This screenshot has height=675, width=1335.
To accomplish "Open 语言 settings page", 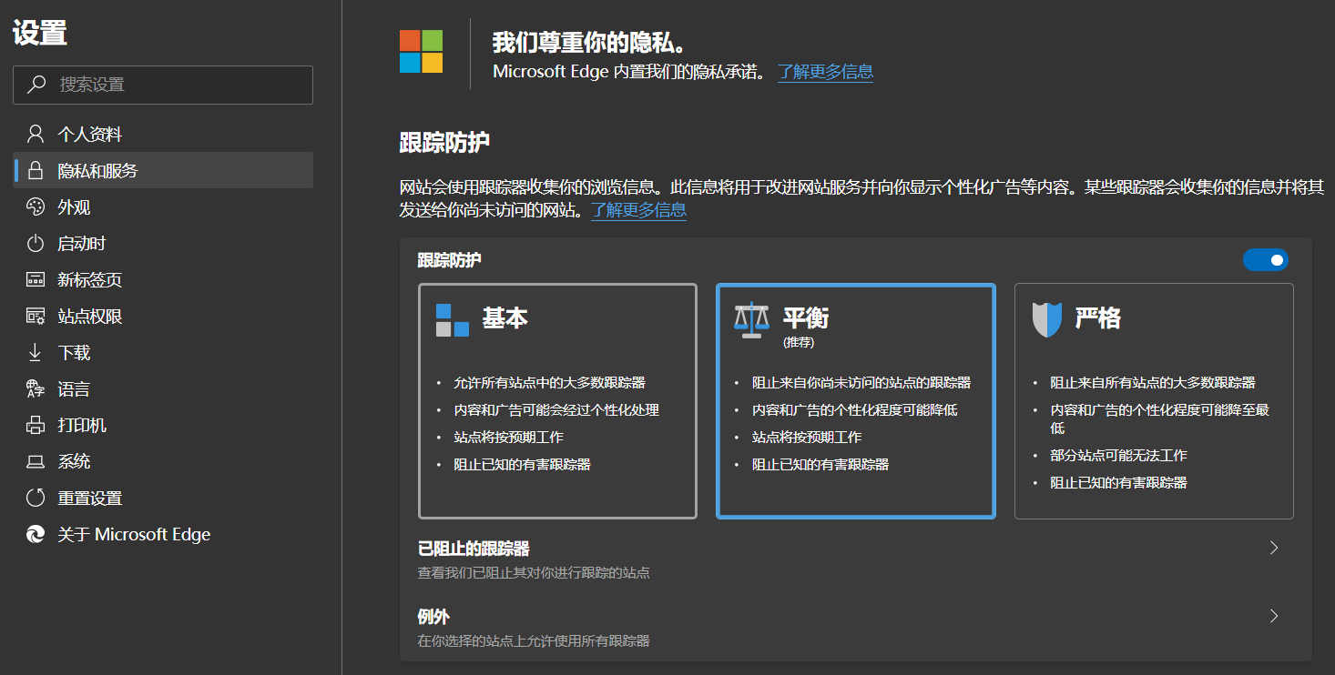I will [163, 389].
